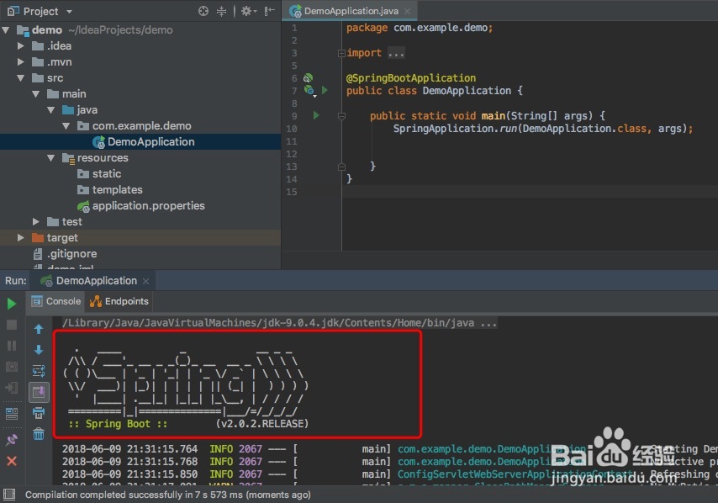Click the compilation completed status message

click(x=168, y=495)
